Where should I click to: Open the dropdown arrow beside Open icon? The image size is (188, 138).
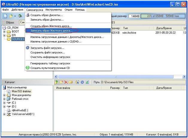[15, 16]
